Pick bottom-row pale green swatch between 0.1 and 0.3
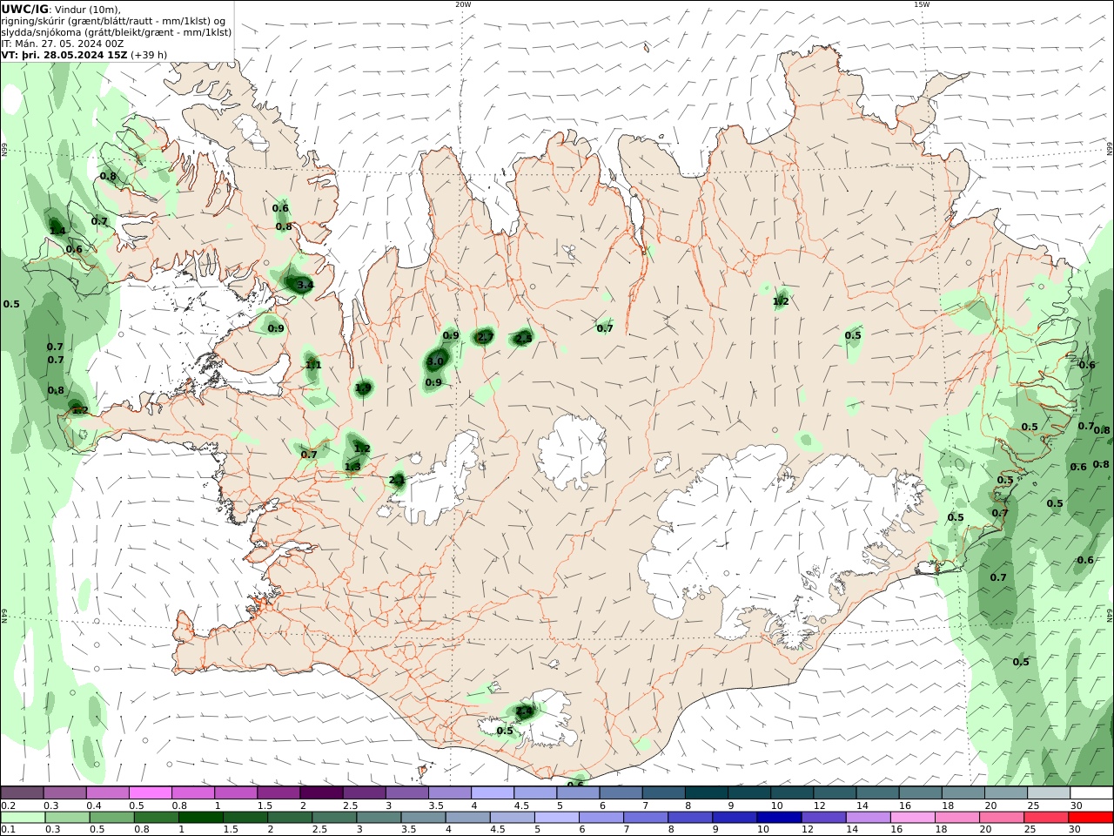This screenshot has width=1114, height=836. pos(22,817)
